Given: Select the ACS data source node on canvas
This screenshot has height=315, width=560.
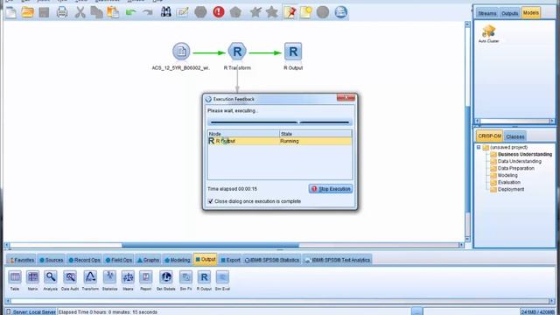Looking at the screenshot, I should (x=181, y=52).
